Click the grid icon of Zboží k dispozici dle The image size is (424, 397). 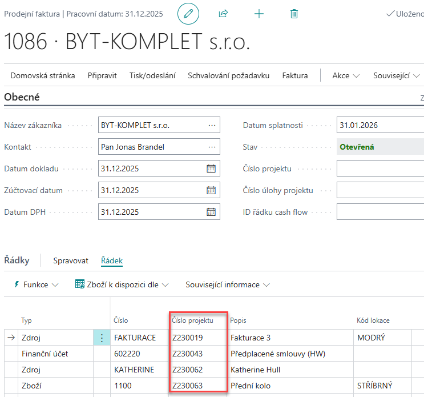point(80,284)
